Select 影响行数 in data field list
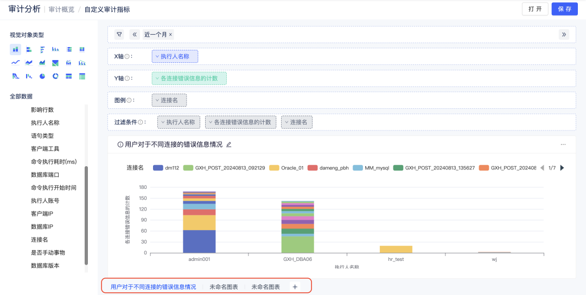Screen dimensions: 586x295 click(42, 110)
